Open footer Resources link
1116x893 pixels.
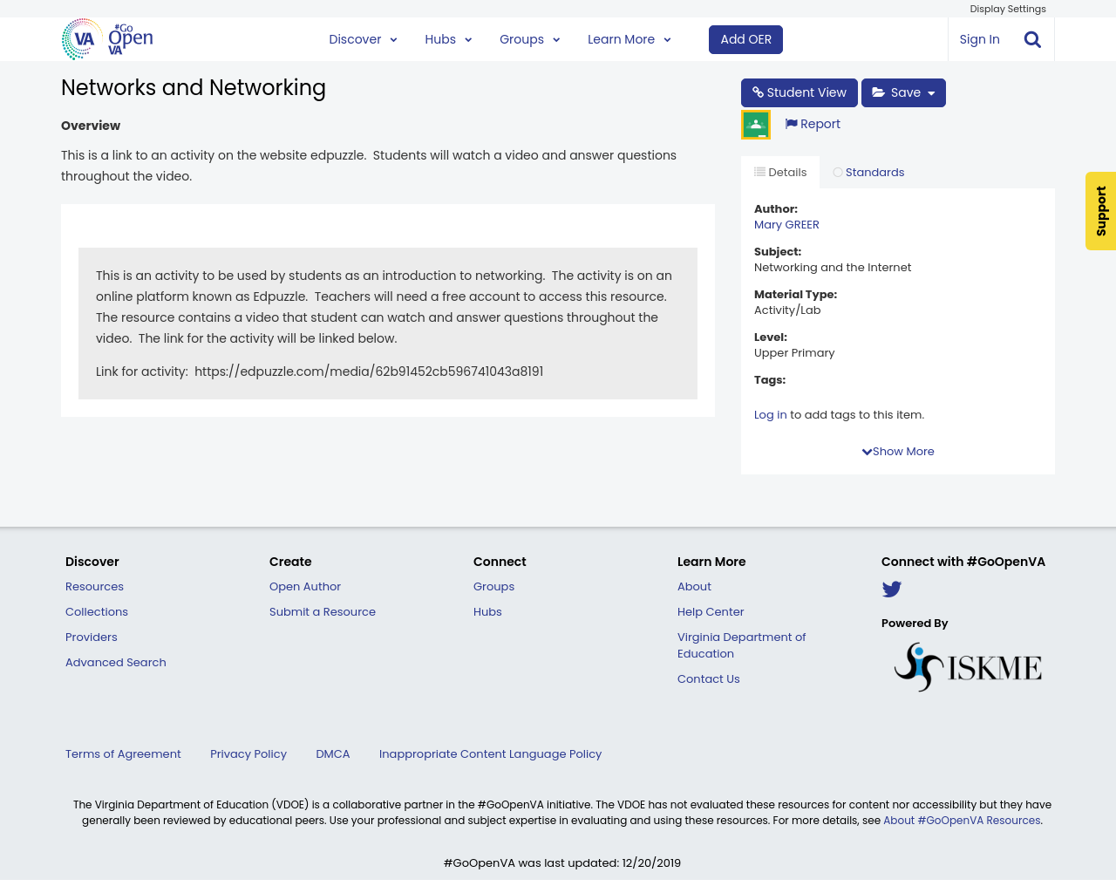[x=94, y=587]
